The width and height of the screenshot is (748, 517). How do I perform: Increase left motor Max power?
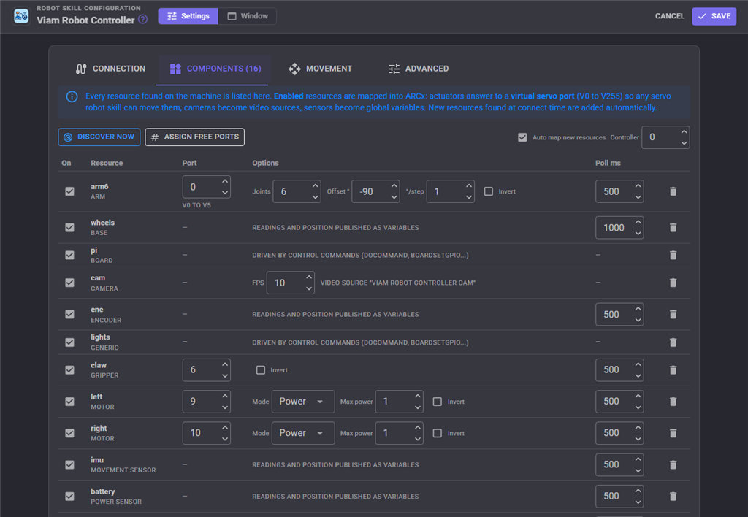pos(417,396)
